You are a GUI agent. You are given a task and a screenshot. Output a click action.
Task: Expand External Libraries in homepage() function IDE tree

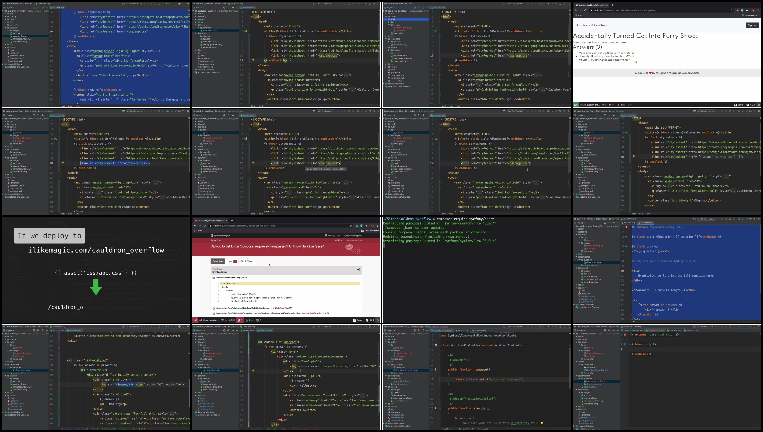click(x=384, y=423)
